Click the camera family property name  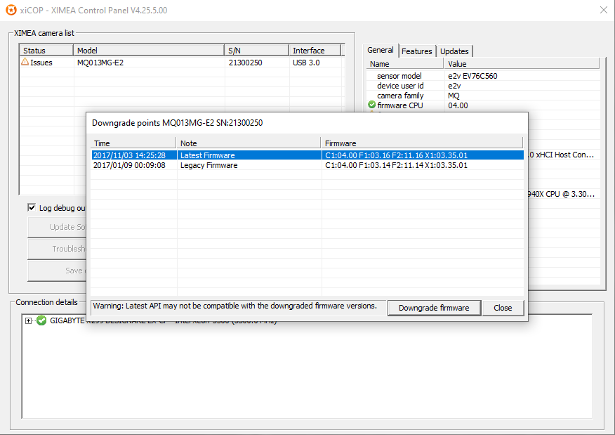400,96
